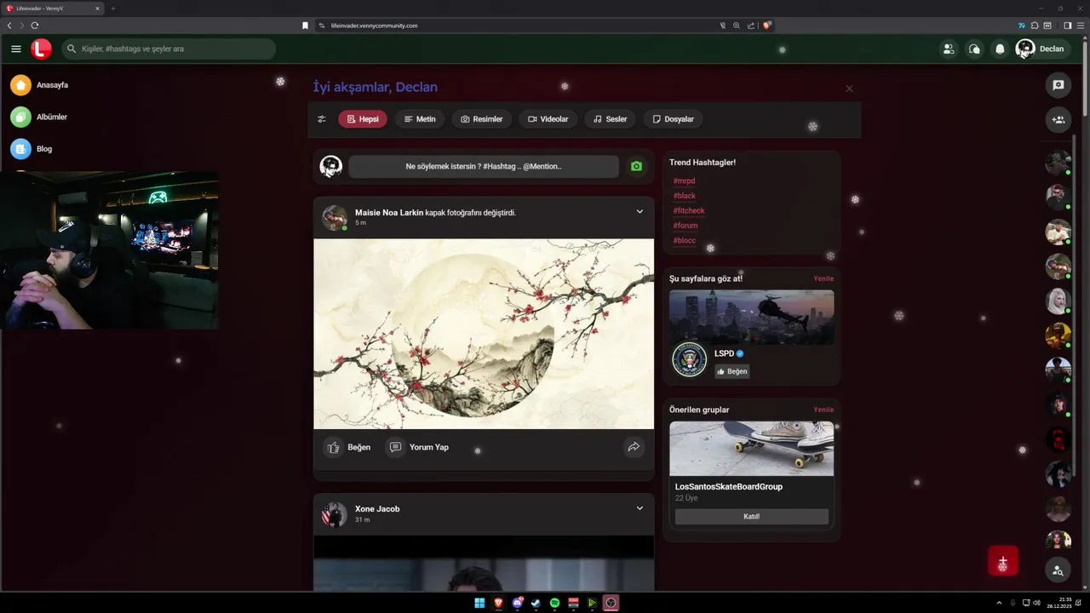Open chat bubble icon in right rail

pyautogui.click(x=1058, y=85)
